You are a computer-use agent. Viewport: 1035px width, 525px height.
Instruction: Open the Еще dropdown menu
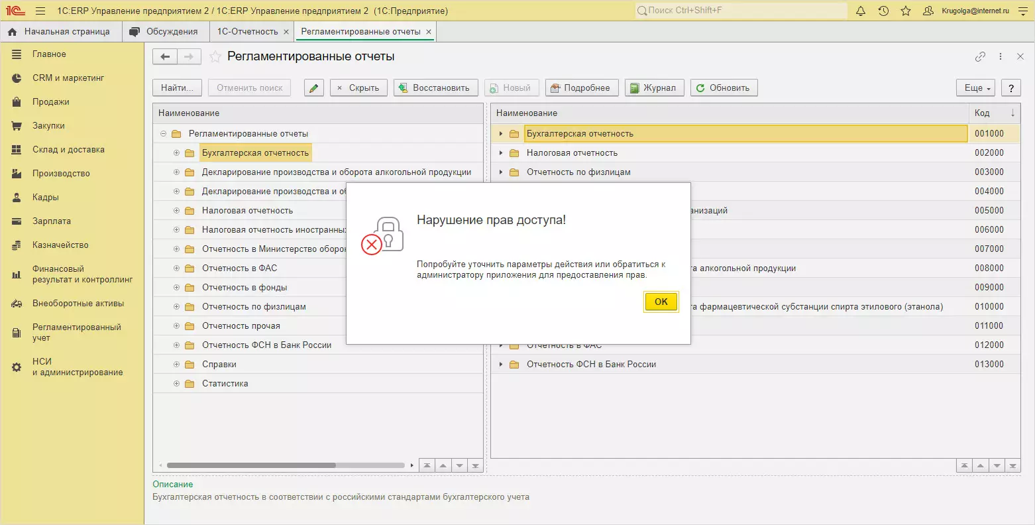tap(976, 88)
